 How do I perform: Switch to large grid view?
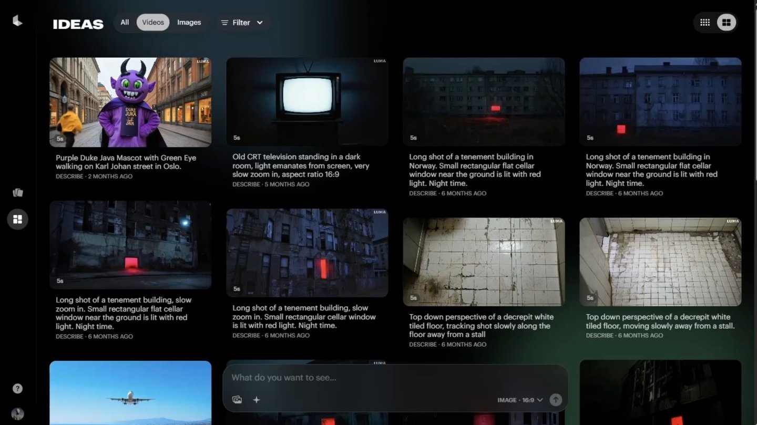point(727,23)
